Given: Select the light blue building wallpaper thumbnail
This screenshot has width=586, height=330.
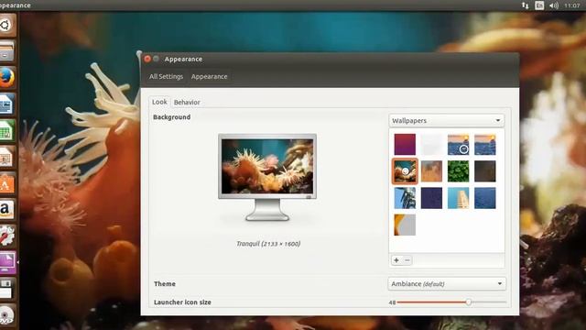Looking at the screenshot, I should (458, 198).
